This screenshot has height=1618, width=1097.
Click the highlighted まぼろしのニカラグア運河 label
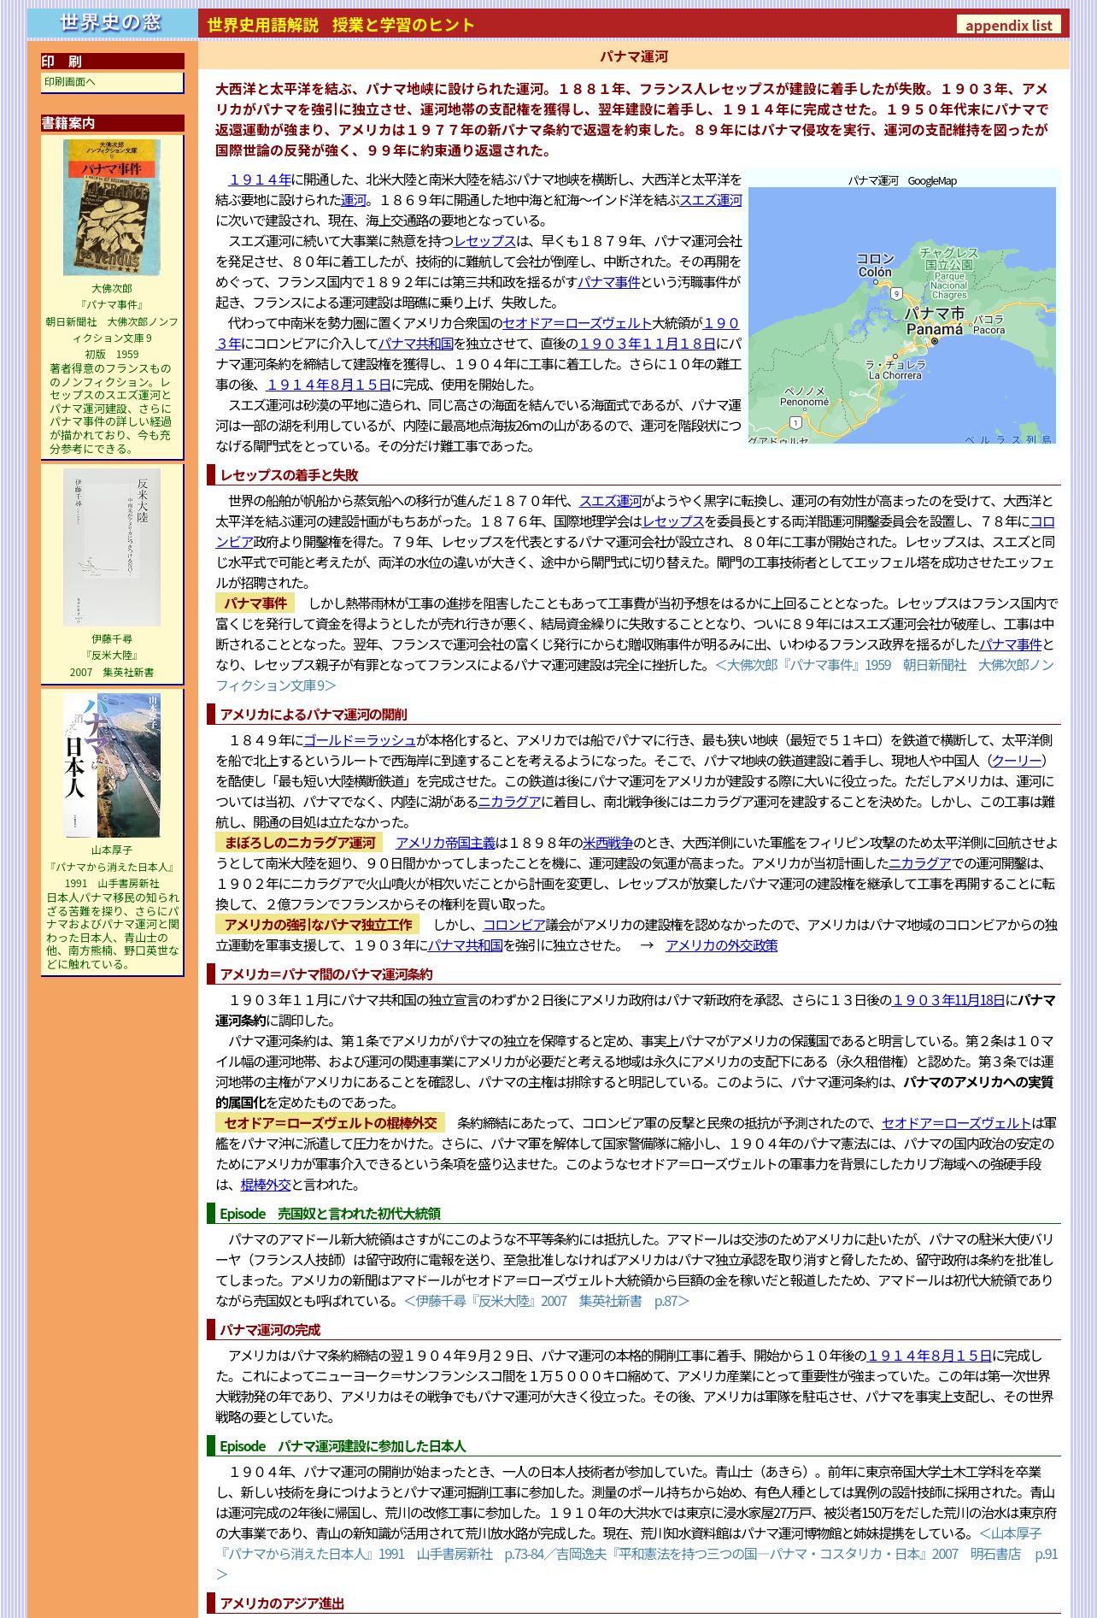pyautogui.click(x=299, y=843)
